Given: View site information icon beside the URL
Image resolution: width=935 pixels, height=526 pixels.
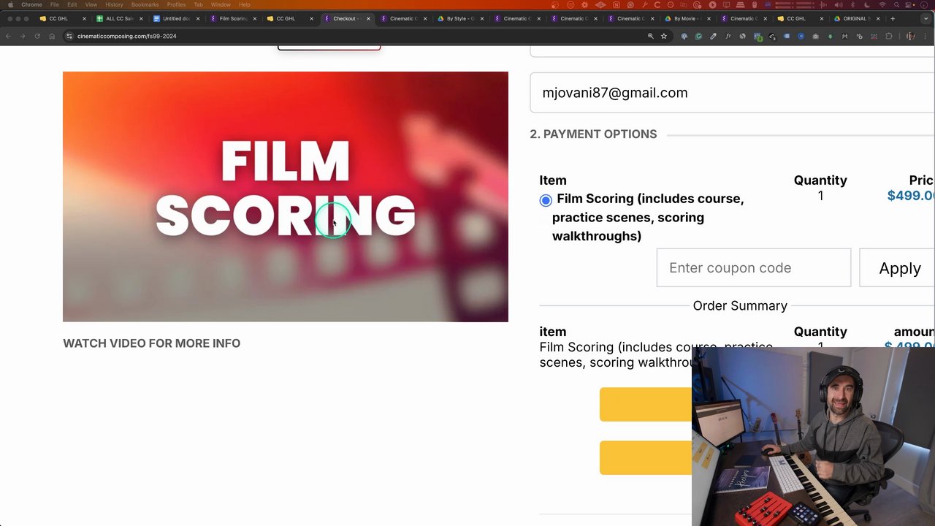Looking at the screenshot, I should [69, 36].
